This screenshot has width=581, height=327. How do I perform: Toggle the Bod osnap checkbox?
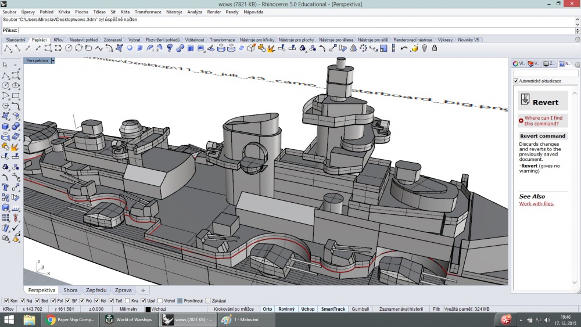[x=37, y=301]
